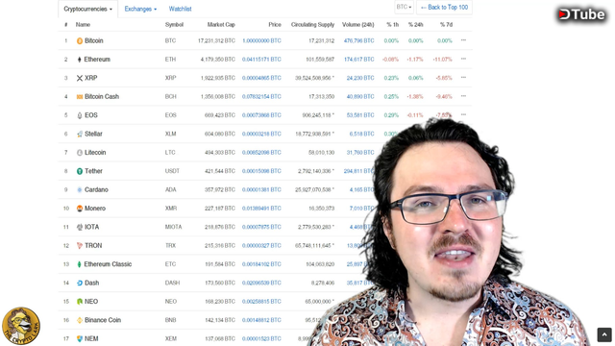615x346 pixels.
Task: Sort by the Market Cap column header
Action: coord(221,25)
